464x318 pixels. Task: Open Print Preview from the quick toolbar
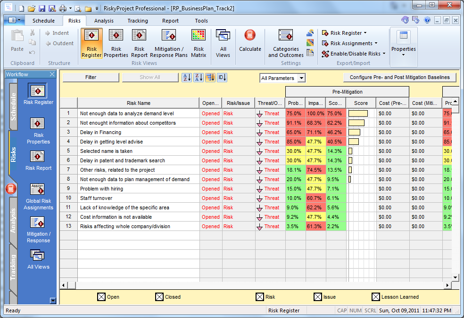[78, 8]
